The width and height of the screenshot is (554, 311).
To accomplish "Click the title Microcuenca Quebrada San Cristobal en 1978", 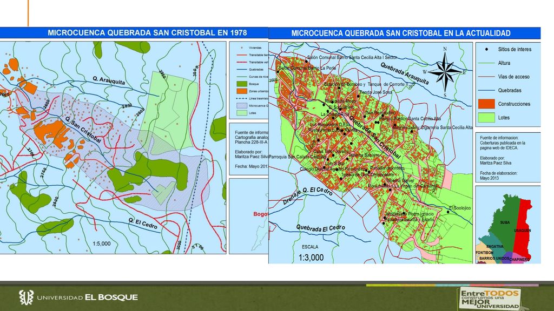I will coord(147,33).
